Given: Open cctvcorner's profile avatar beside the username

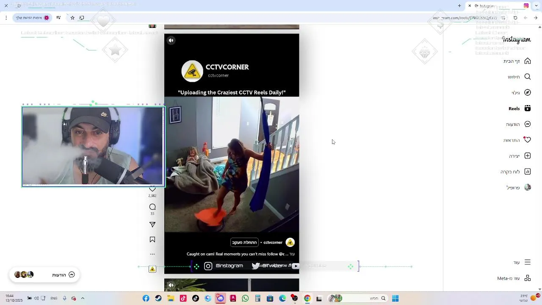Looking at the screenshot, I should coord(290,242).
